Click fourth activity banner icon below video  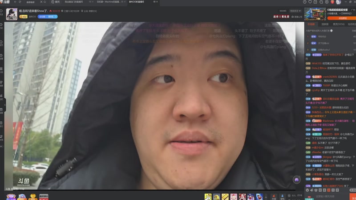click(44, 196)
